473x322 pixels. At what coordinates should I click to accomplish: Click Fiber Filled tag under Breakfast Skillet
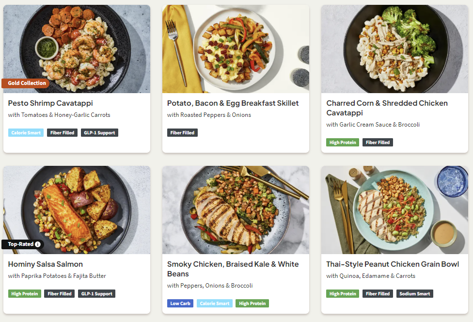tap(182, 133)
